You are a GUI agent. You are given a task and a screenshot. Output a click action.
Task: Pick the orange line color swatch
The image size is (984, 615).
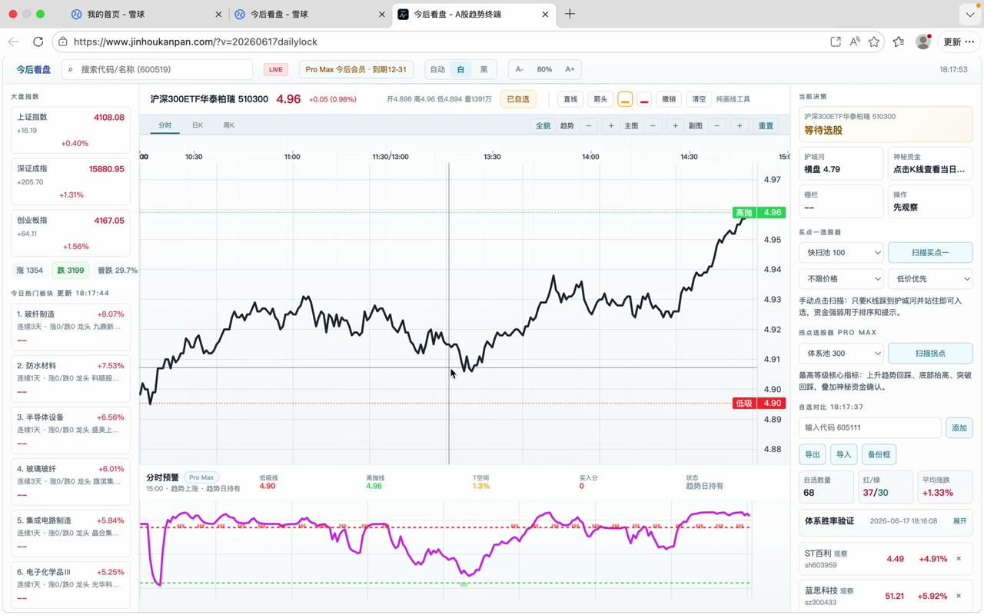[625, 100]
